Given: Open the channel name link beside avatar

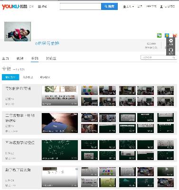Looking at the screenshot, I should [x=47, y=43].
